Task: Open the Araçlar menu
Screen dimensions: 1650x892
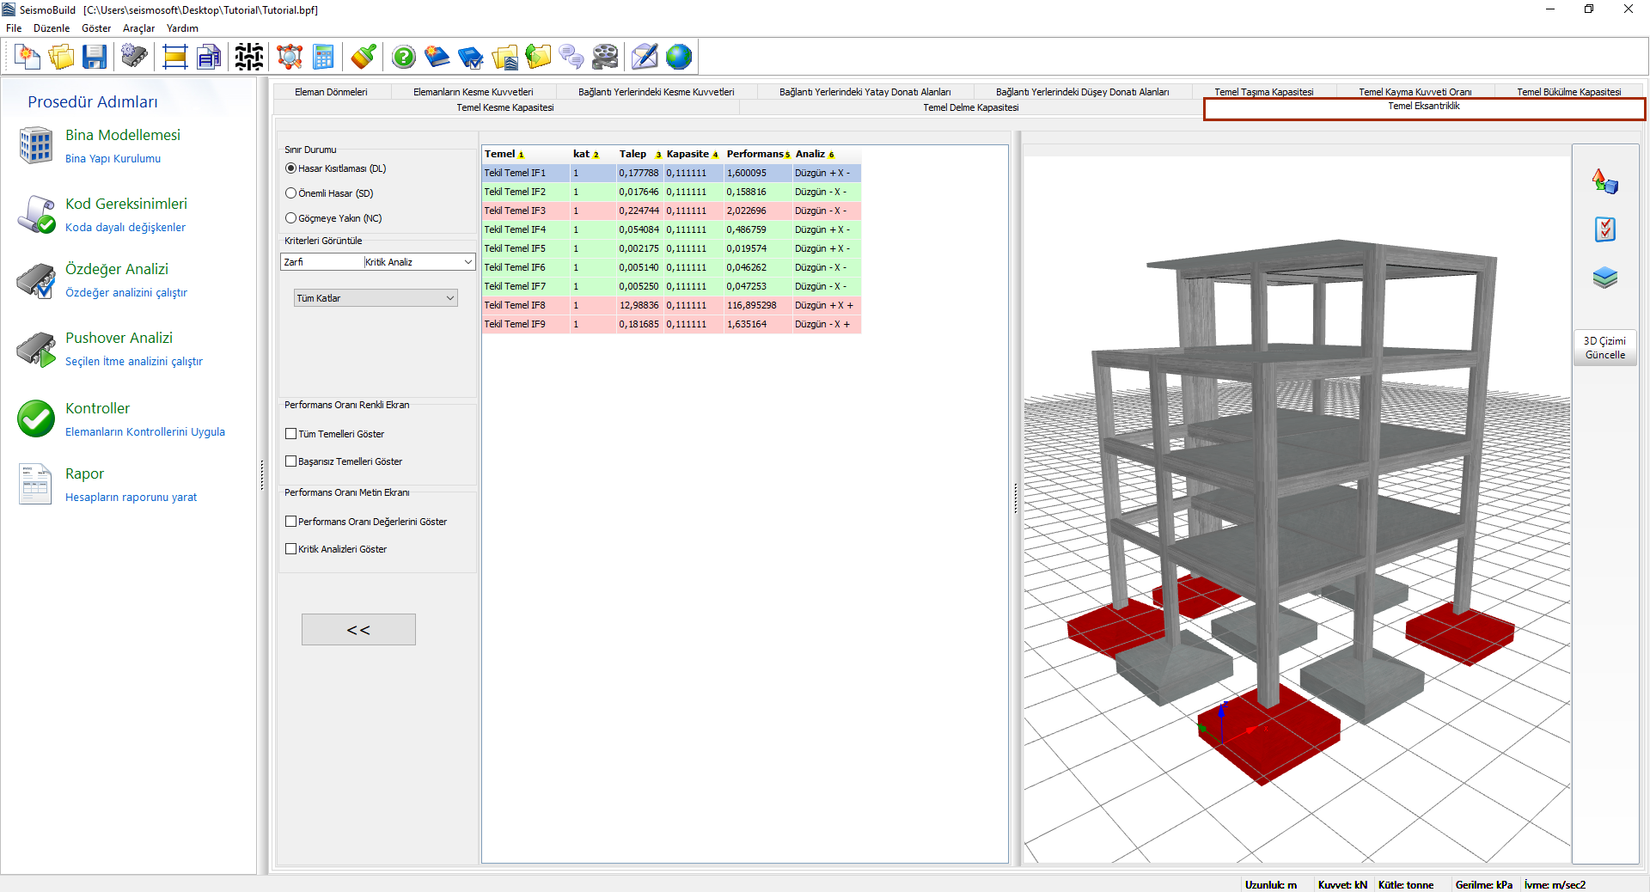Action: click(x=138, y=28)
